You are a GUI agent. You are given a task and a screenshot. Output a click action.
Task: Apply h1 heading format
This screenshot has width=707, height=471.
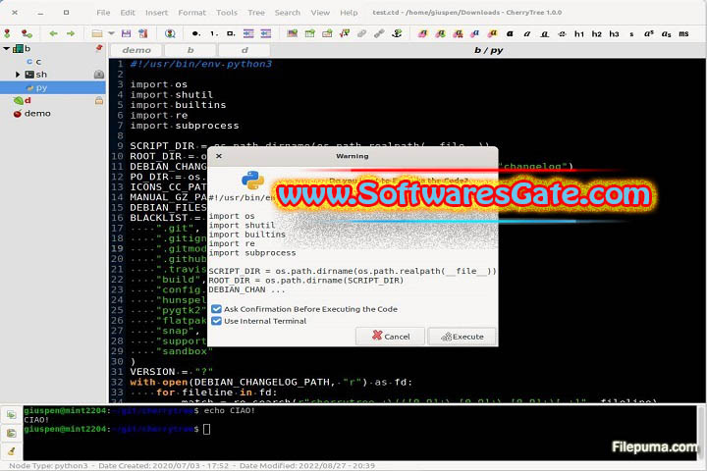pyautogui.click(x=579, y=33)
